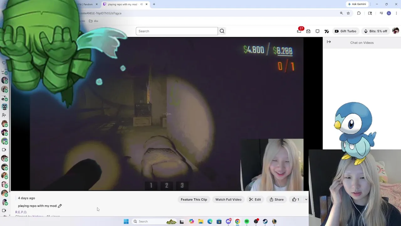Click the 7TV extension icon
This screenshot has height=226, width=401.
(327, 31)
